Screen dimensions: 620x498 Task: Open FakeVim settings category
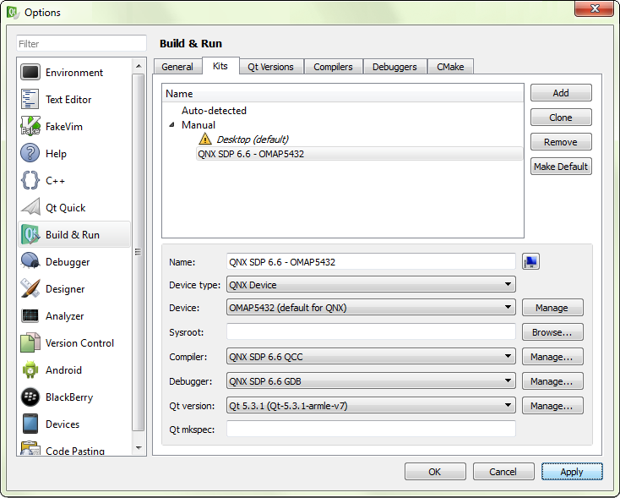tap(64, 127)
